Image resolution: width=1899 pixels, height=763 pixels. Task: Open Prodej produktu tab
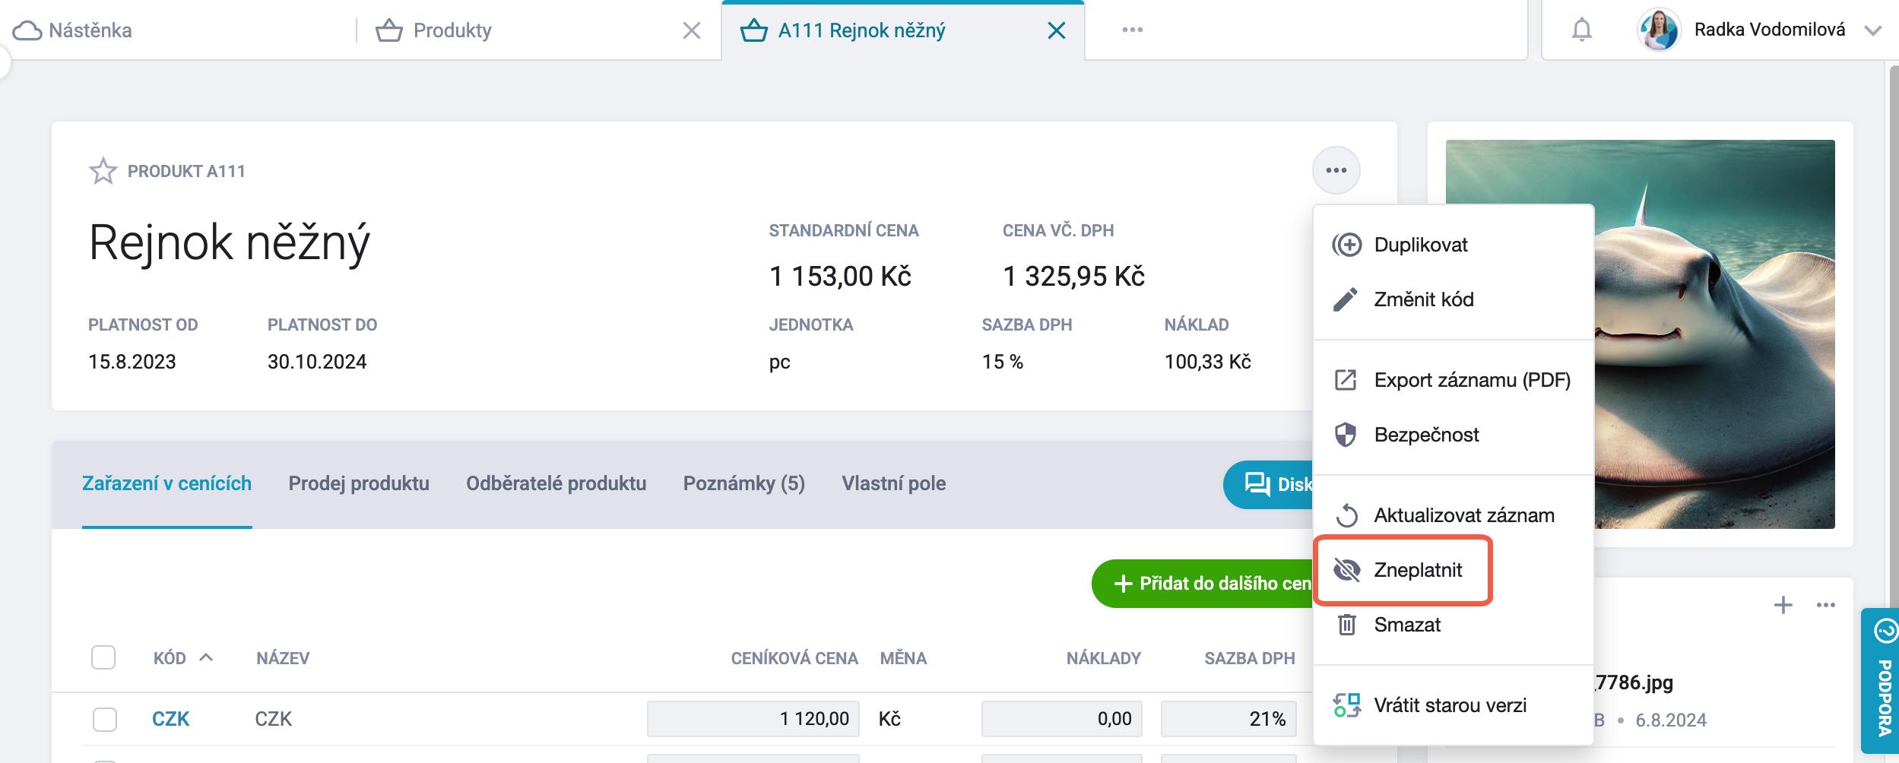coord(359,483)
